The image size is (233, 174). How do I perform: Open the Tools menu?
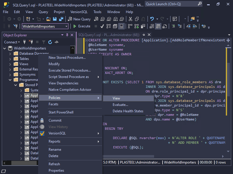click(97, 12)
